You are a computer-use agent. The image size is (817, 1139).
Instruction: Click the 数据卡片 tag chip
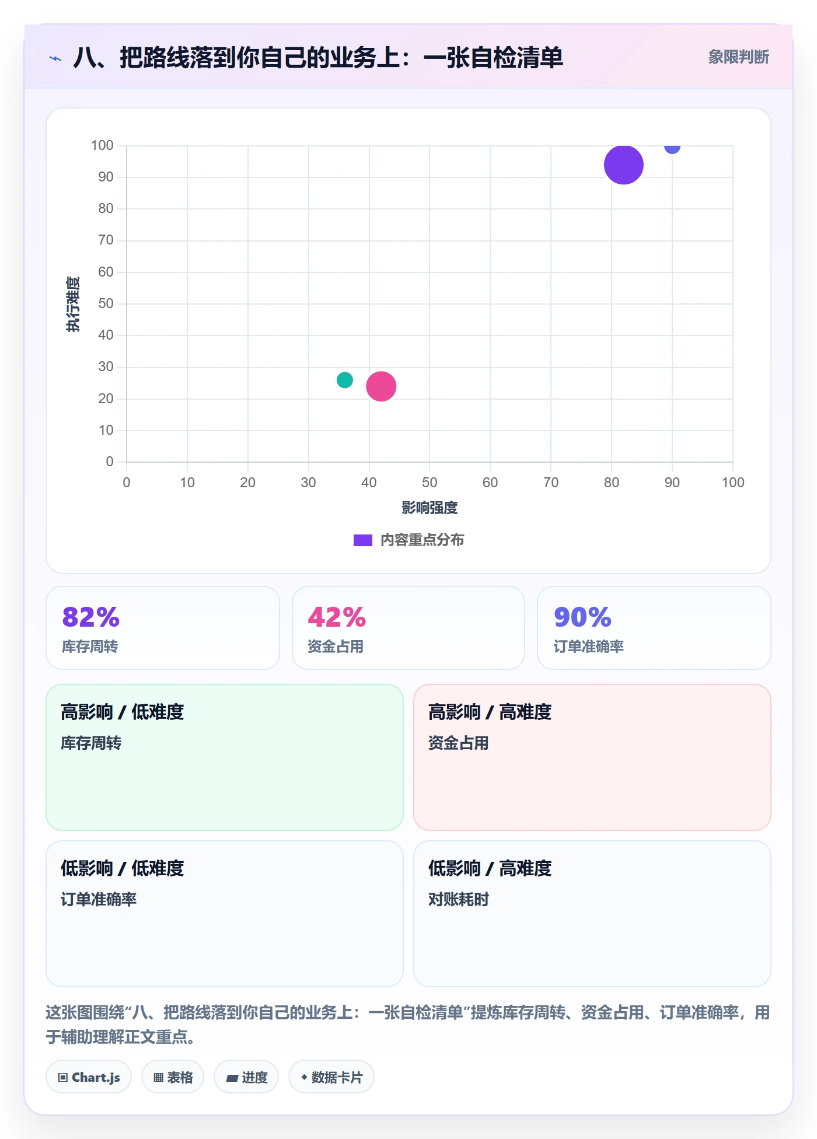[331, 1077]
